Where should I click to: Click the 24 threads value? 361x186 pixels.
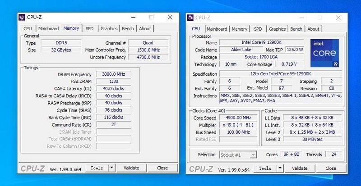pyautogui.click(x=334, y=154)
